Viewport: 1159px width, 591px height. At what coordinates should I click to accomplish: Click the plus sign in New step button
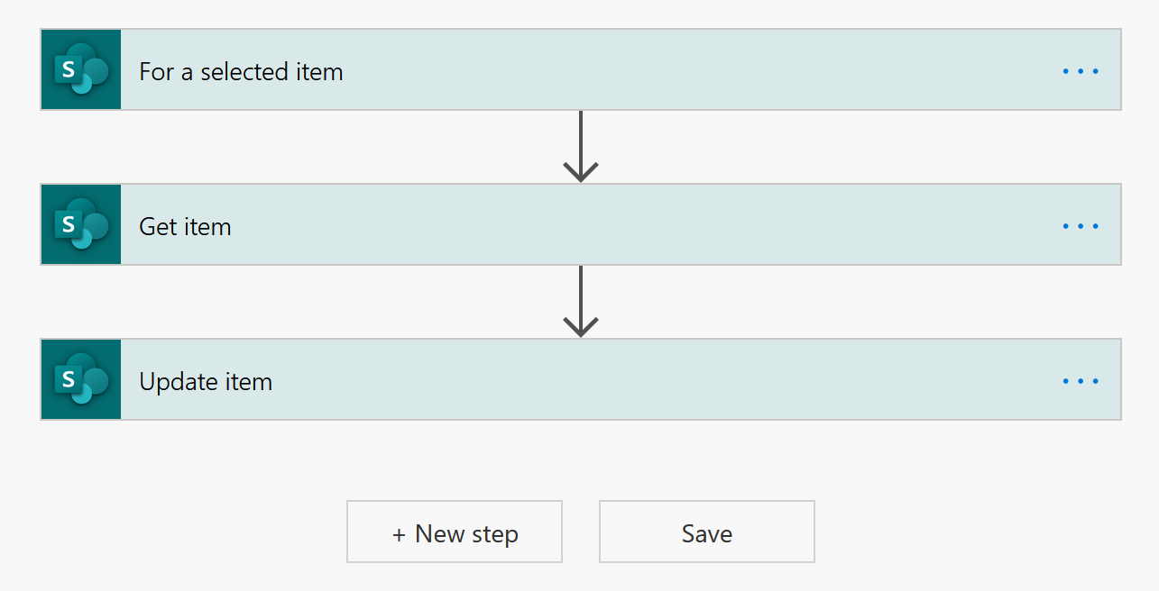pos(399,534)
